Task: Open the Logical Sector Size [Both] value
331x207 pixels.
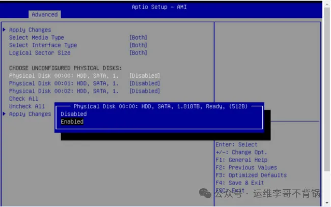Action: coord(138,53)
